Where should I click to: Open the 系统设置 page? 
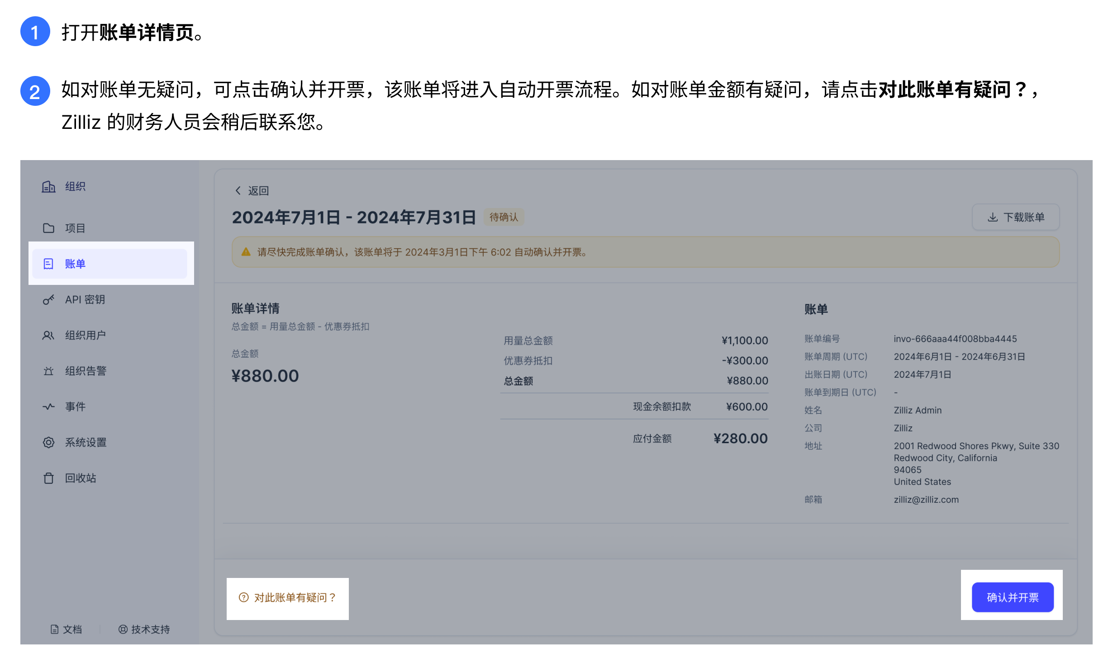click(86, 442)
